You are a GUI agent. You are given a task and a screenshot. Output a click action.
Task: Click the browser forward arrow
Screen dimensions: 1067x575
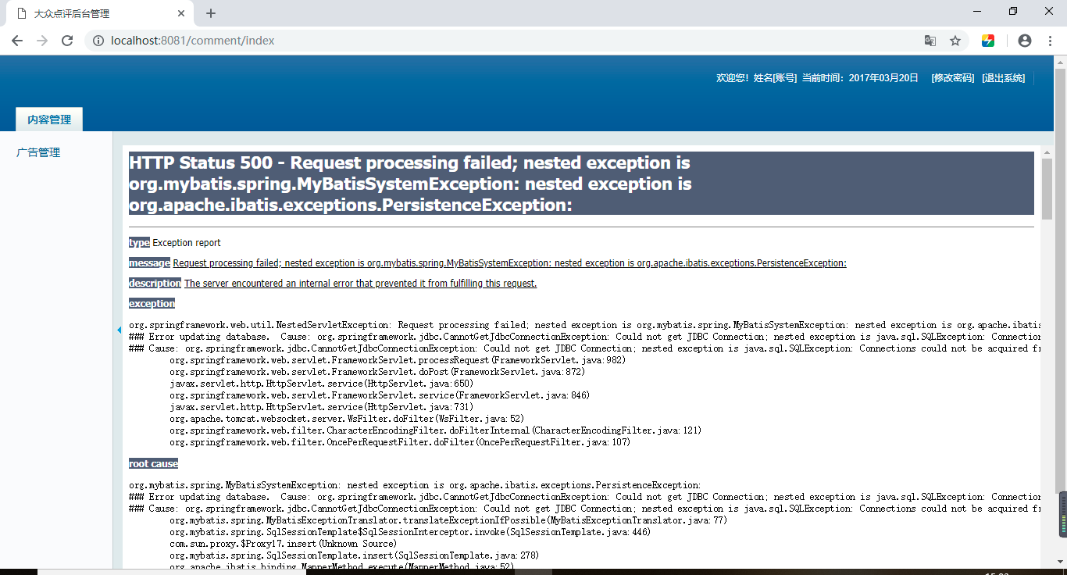coord(42,41)
